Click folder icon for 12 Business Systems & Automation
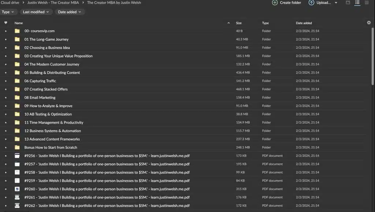The image size is (375, 212). tap(17, 131)
